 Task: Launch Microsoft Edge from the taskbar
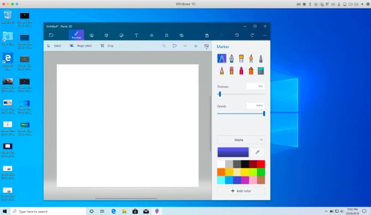114,211
